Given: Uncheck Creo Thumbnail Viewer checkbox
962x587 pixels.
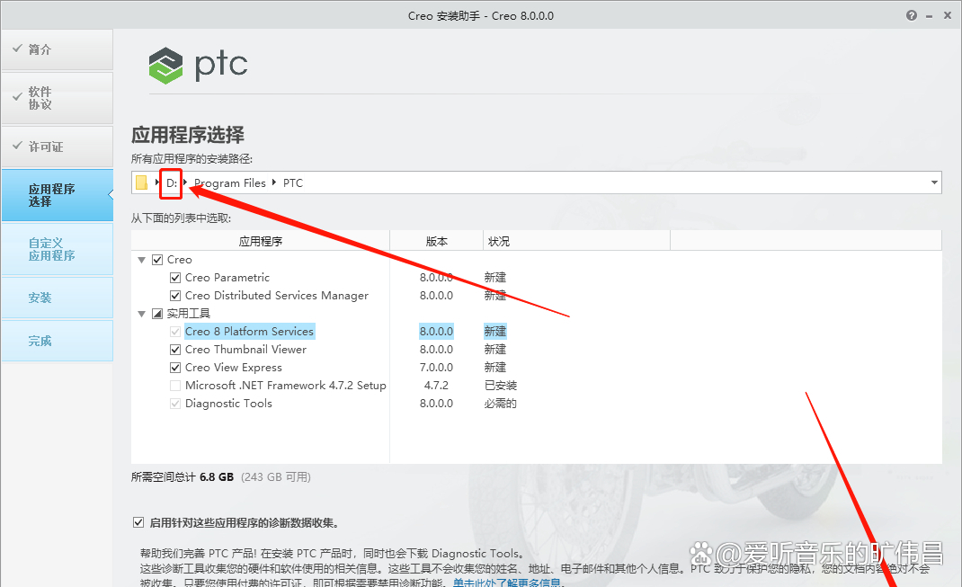Looking at the screenshot, I should point(175,350).
